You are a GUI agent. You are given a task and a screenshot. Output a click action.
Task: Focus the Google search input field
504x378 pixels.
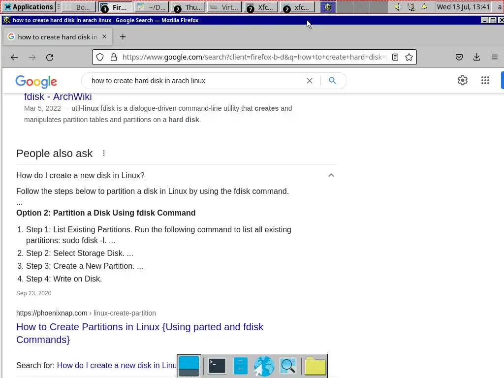[196, 81]
